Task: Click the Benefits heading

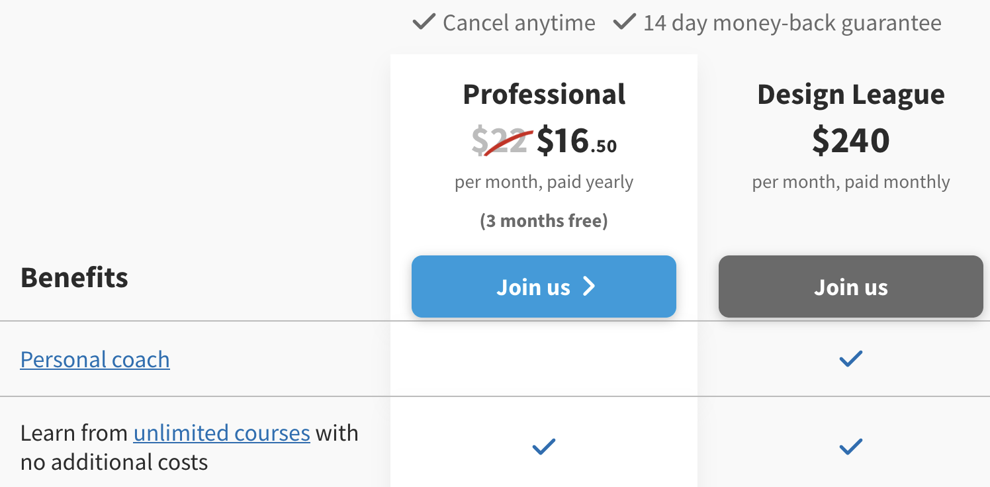Action: click(74, 277)
